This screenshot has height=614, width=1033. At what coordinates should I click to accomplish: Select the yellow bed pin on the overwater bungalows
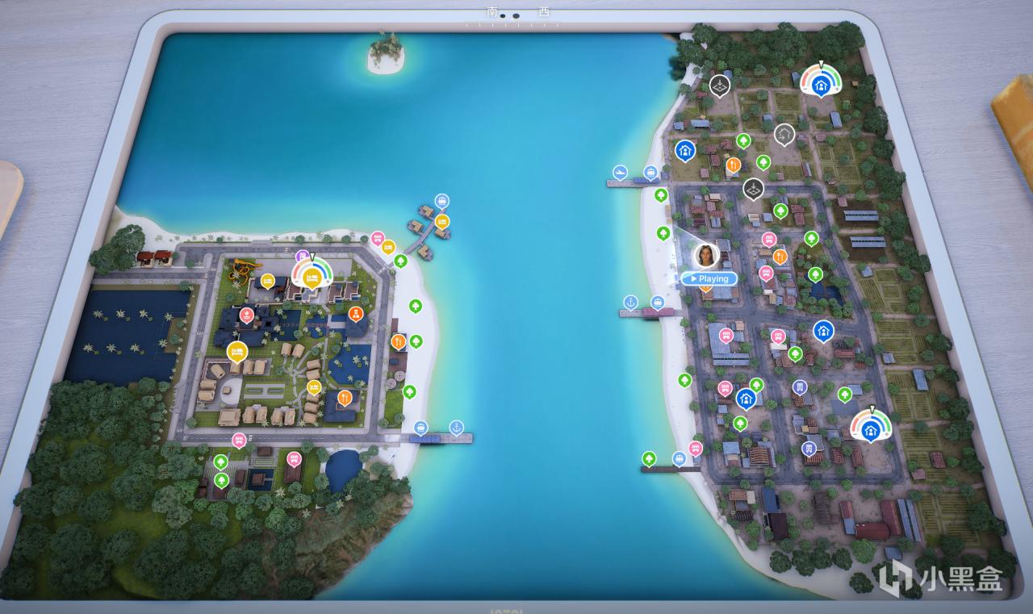(441, 220)
